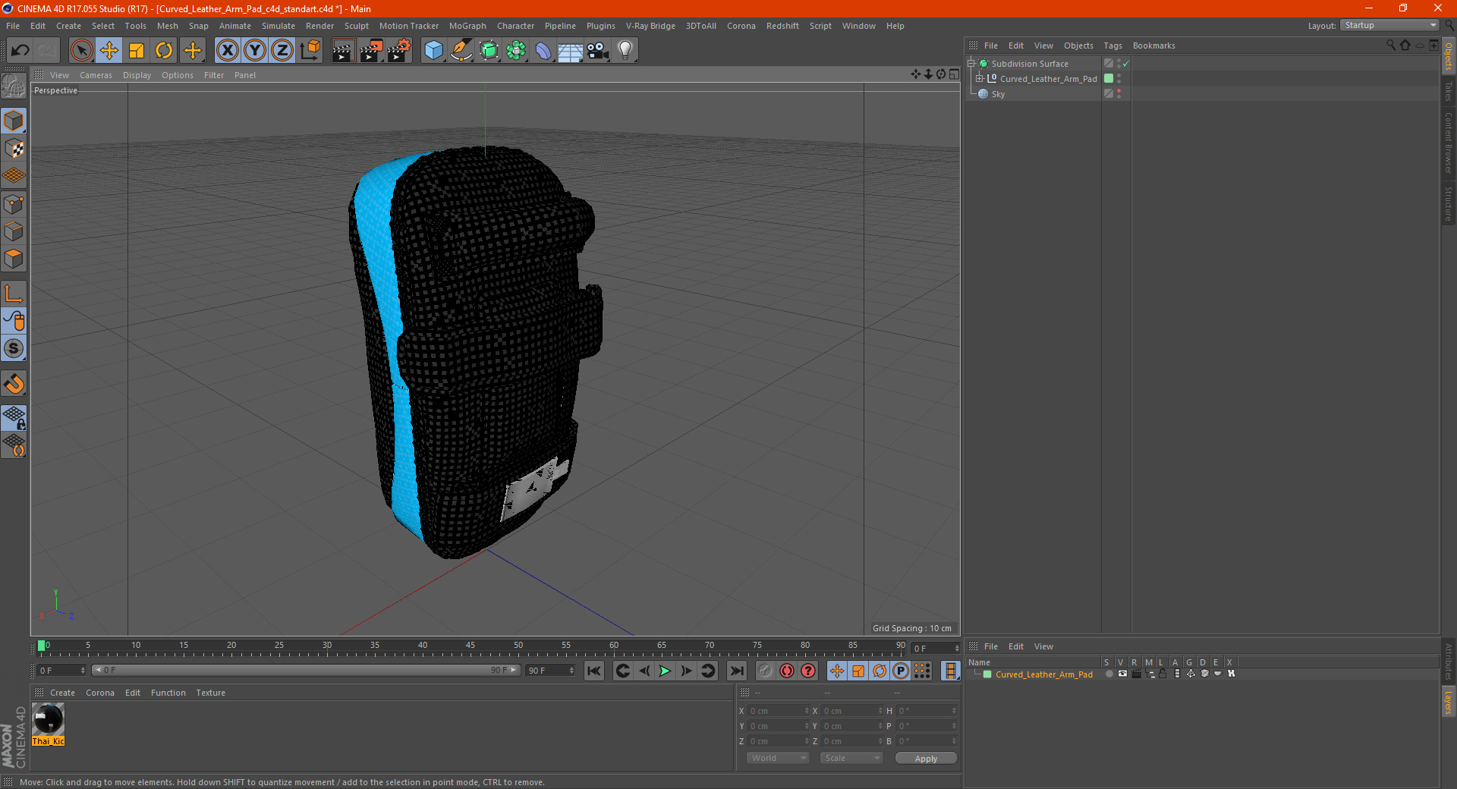Open the V-Ray Bridge menu
Viewport: 1457px width, 789px height.
[650, 26]
